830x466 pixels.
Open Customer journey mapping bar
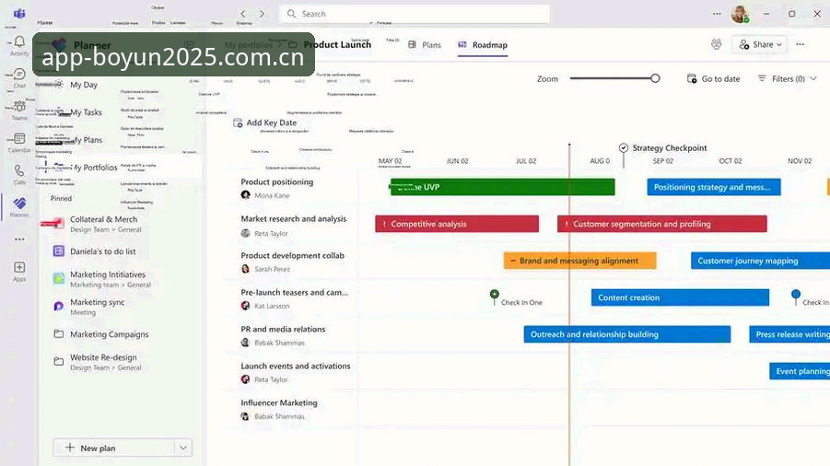[x=760, y=261]
